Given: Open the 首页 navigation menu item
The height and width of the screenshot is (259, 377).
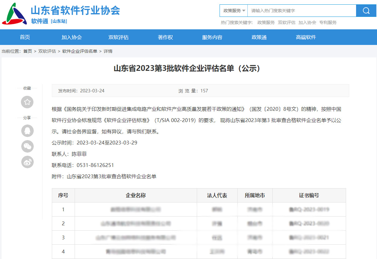Looking at the screenshot, I should click(x=25, y=37).
